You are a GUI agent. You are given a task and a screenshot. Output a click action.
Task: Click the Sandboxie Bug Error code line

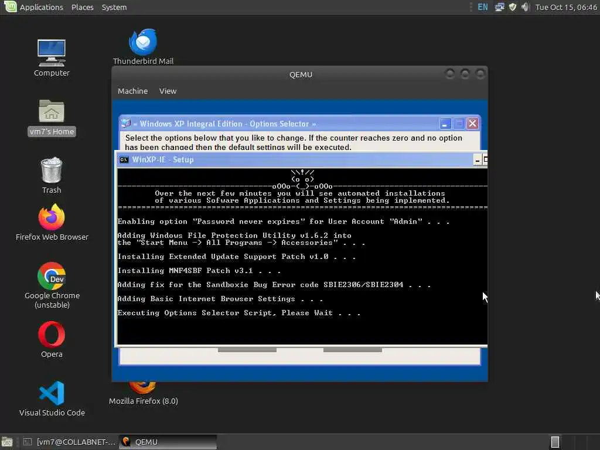coord(274,285)
